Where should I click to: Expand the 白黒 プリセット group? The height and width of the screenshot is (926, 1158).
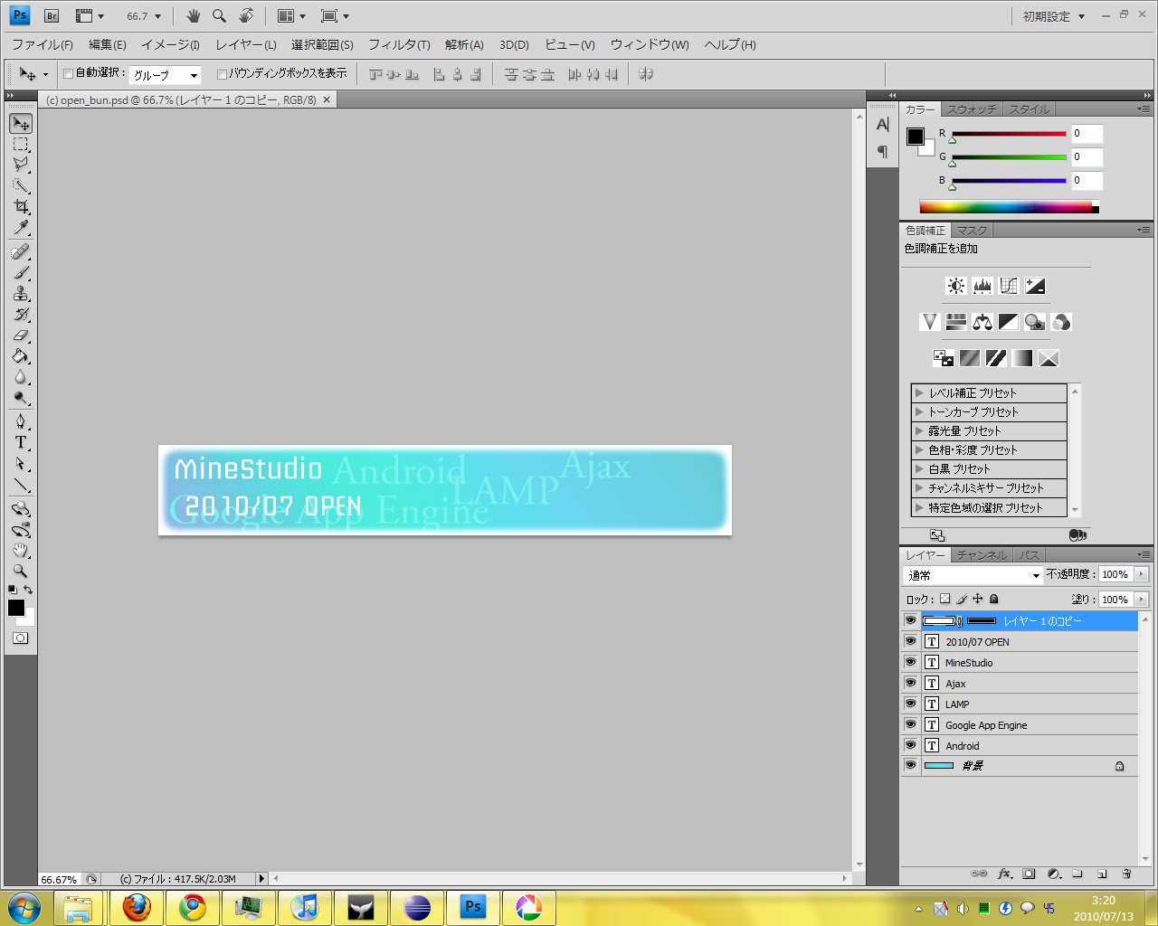point(919,468)
